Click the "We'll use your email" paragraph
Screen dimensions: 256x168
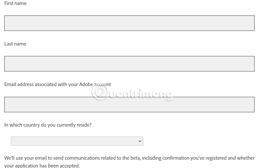pyautogui.click(x=129, y=158)
